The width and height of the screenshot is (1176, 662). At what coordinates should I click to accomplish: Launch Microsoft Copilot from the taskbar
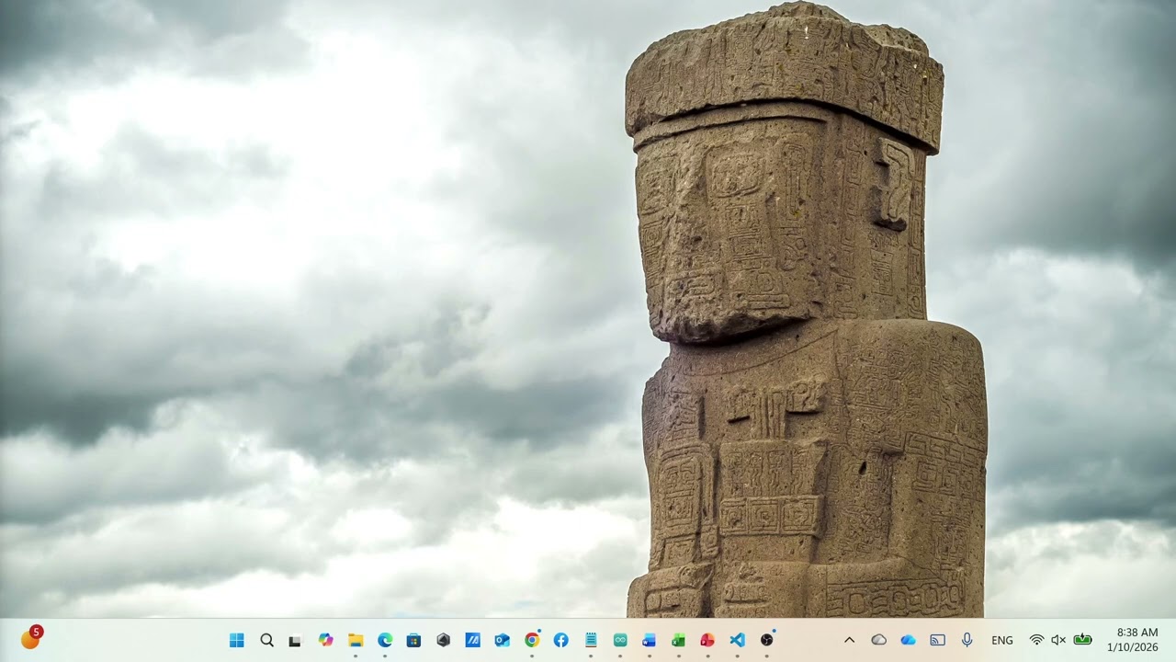(x=325, y=640)
